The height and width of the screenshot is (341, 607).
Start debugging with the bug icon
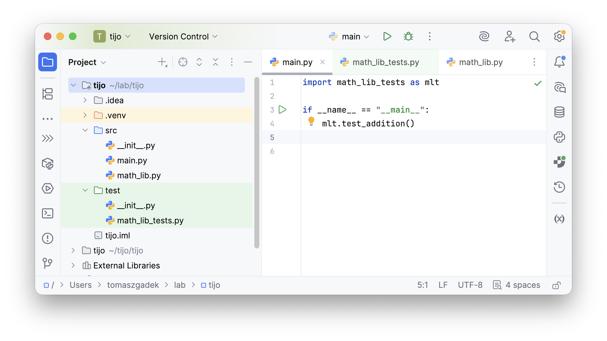tap(408, 37)
